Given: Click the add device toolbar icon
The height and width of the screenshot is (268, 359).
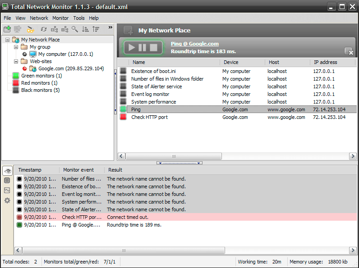Looking at the screenshot, I should pyautogui.click(x=18, y=29).
